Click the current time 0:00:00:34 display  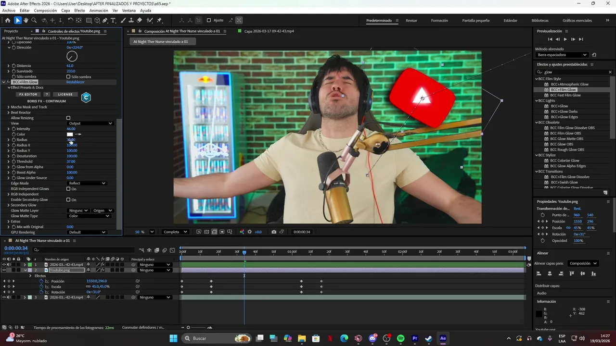tap(16, 248)
